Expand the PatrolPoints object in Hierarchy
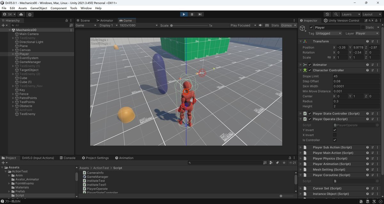 pos(13,98)
